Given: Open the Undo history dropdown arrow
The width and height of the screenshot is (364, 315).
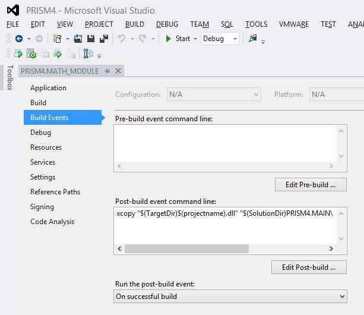Looking at the screenshot, I should click(132, 39).
